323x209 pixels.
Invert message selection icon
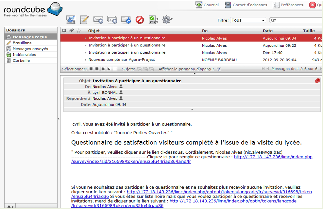(x=109, y=69)
